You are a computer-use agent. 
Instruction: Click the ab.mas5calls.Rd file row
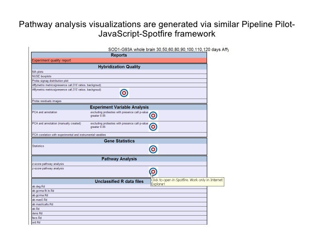pos(119,204)
